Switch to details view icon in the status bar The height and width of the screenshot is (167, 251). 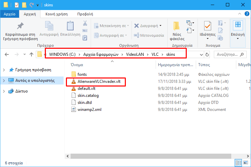(238, 163)
